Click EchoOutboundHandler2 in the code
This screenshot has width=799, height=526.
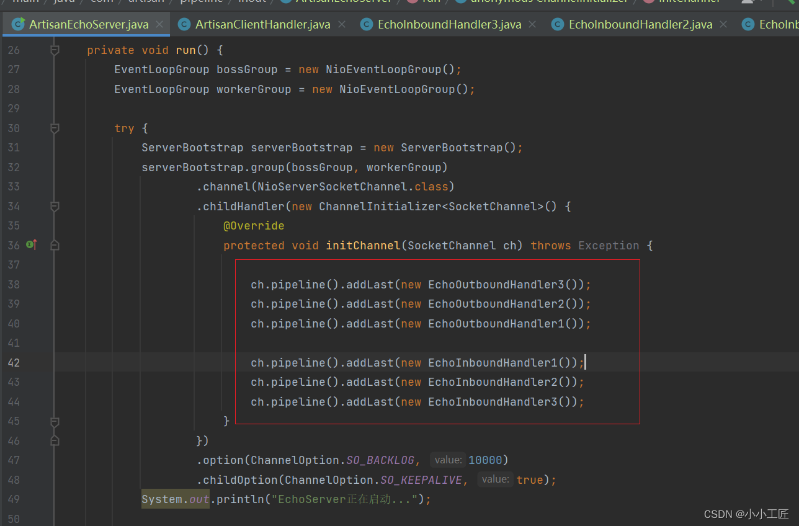[x=496, y=304]
